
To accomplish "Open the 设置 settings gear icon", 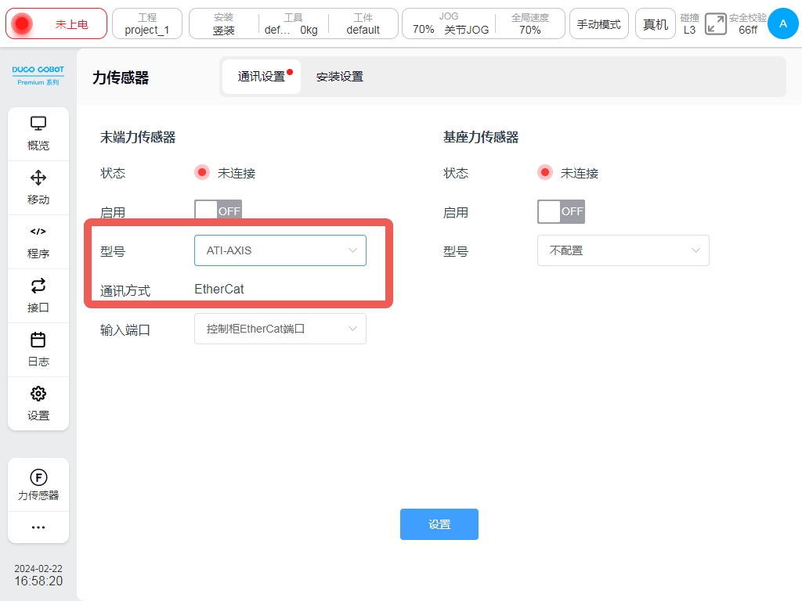I will tap(38, 394).
